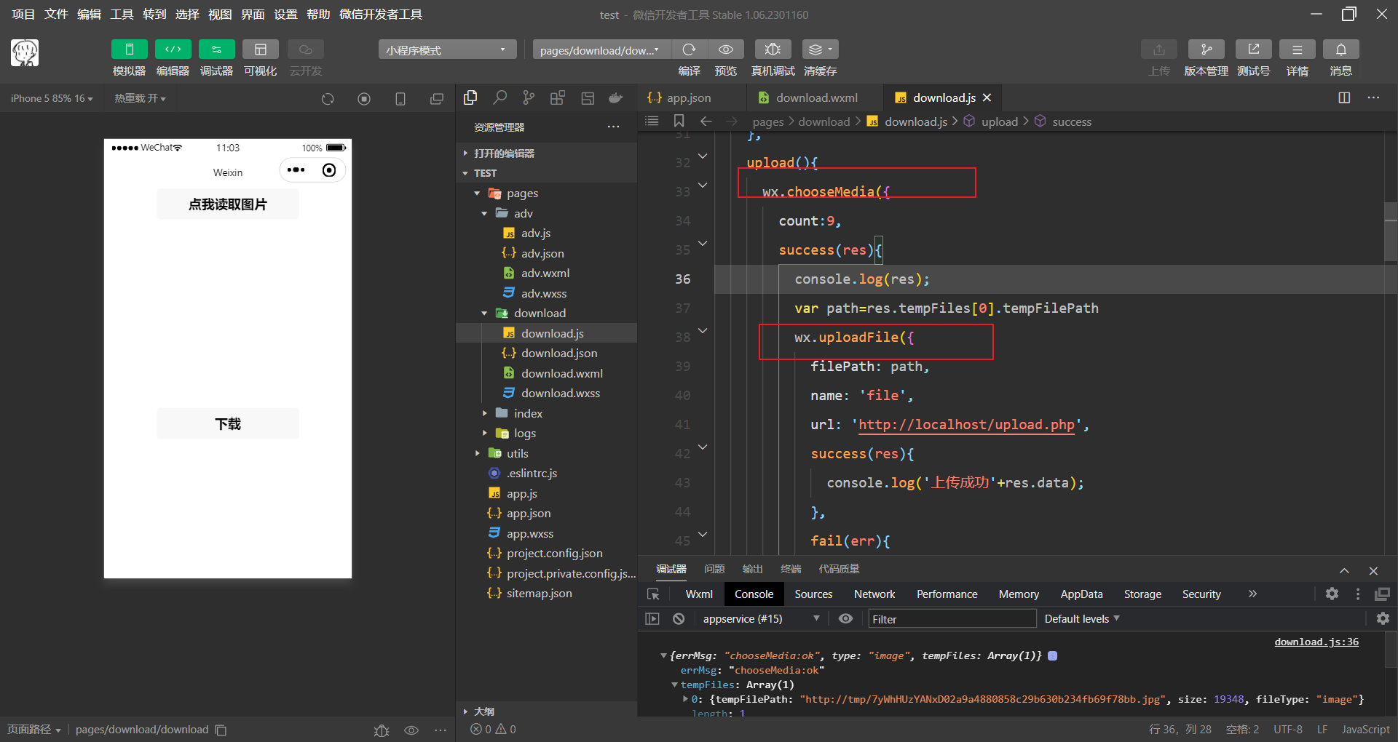Screen dimensions: 1398x742
Task: Click the back arrow in breadcrumb bar
Action: pos(706,121)
